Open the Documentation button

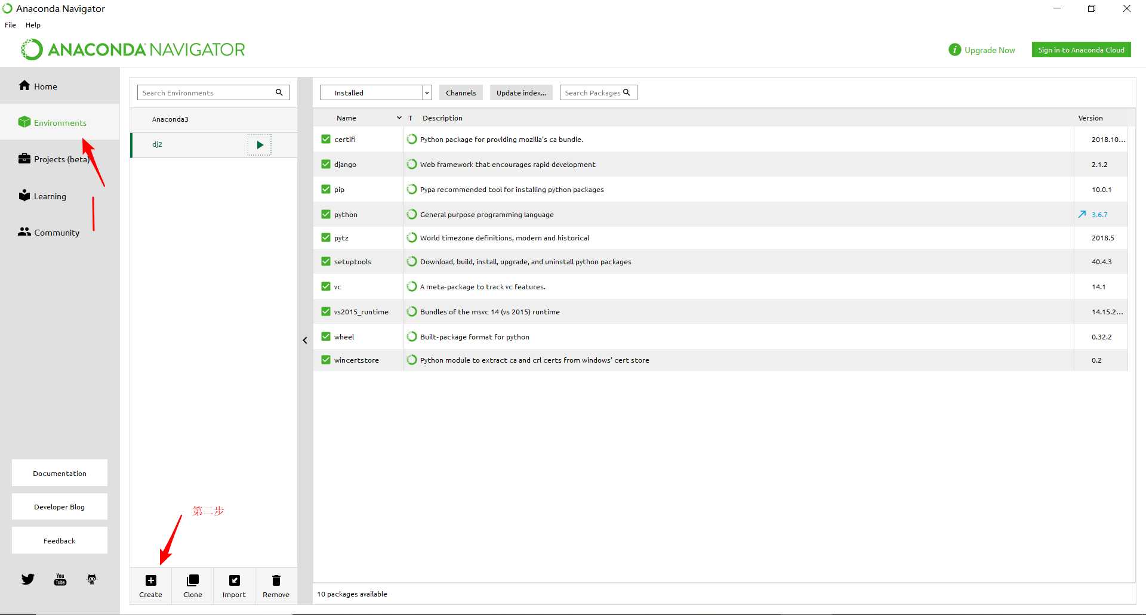point(60,473)
